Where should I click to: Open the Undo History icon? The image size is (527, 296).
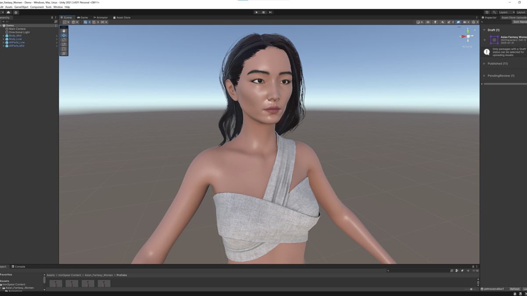pyautogui.click(x=487, y=12)
